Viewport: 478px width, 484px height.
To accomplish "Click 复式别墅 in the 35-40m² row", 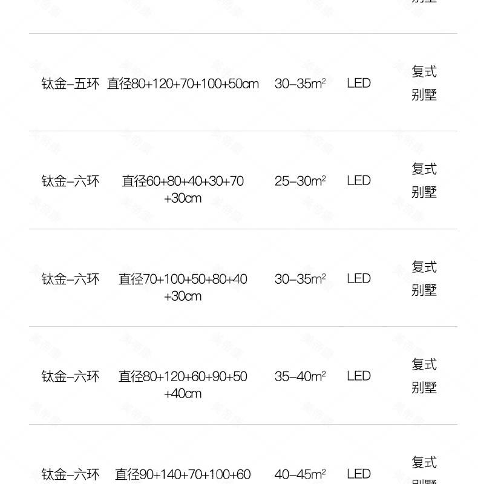I will 424,376.
